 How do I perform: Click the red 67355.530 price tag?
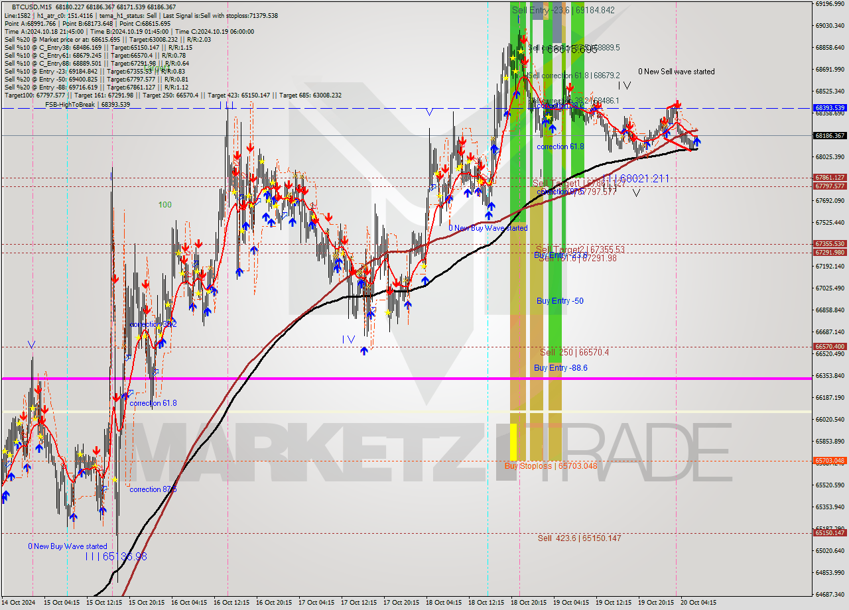(829, 244)
